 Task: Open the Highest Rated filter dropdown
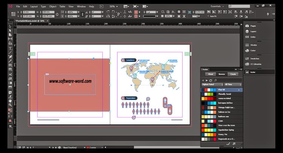pyautogui.click(x=212, y=85)
